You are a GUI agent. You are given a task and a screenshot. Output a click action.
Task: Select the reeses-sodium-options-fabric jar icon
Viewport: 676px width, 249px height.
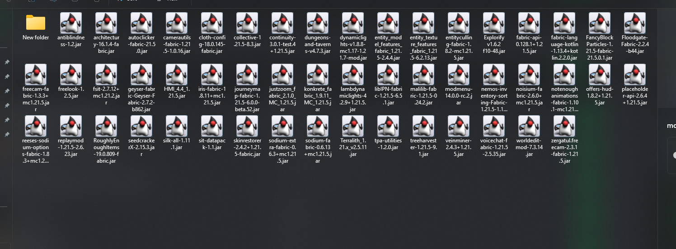[x=36, y=126]
